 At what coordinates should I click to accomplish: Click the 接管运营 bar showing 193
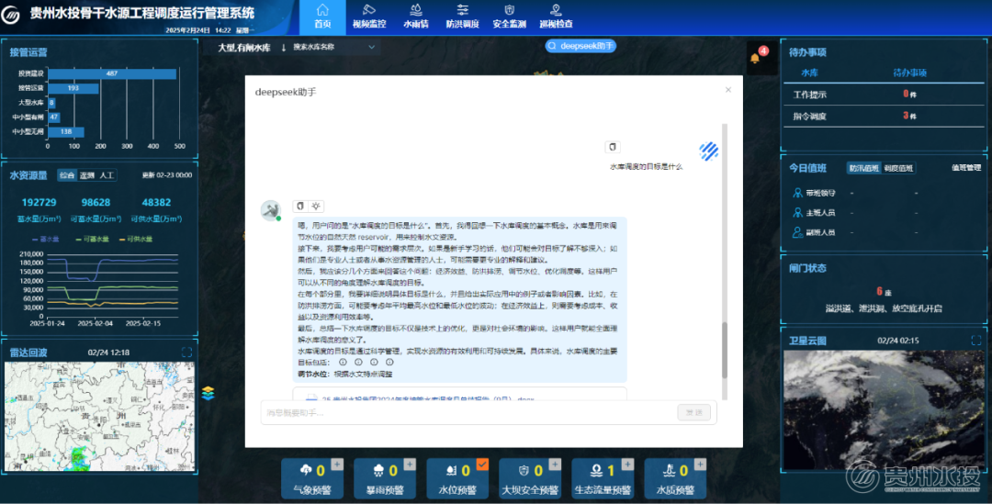tap(73, 88)
